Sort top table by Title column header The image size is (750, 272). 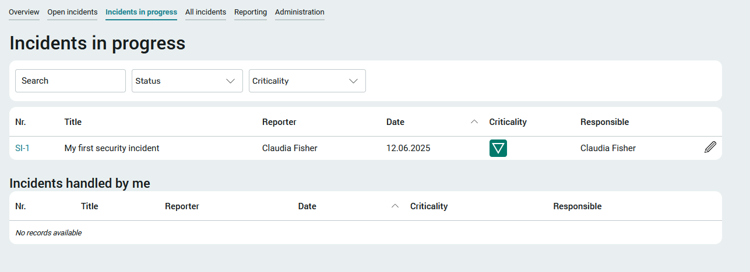tap(73, 122)
